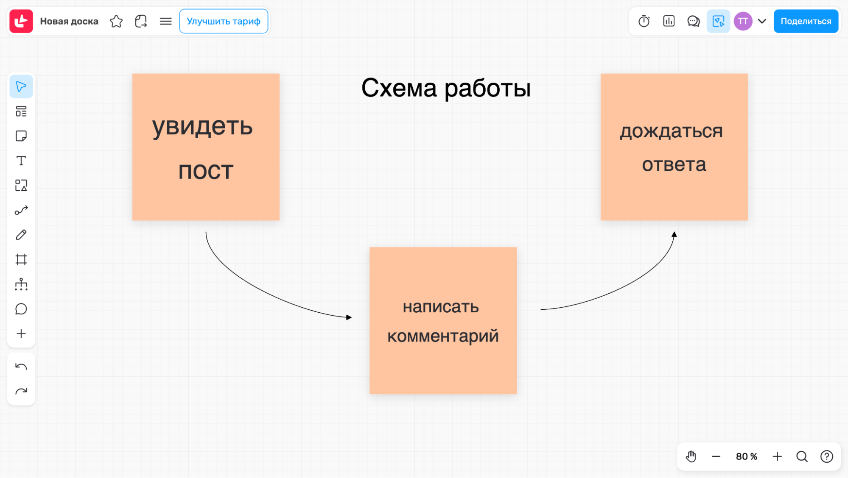
Task: Toggle the selection cursor tool
Action: click(x=21, y=86)
